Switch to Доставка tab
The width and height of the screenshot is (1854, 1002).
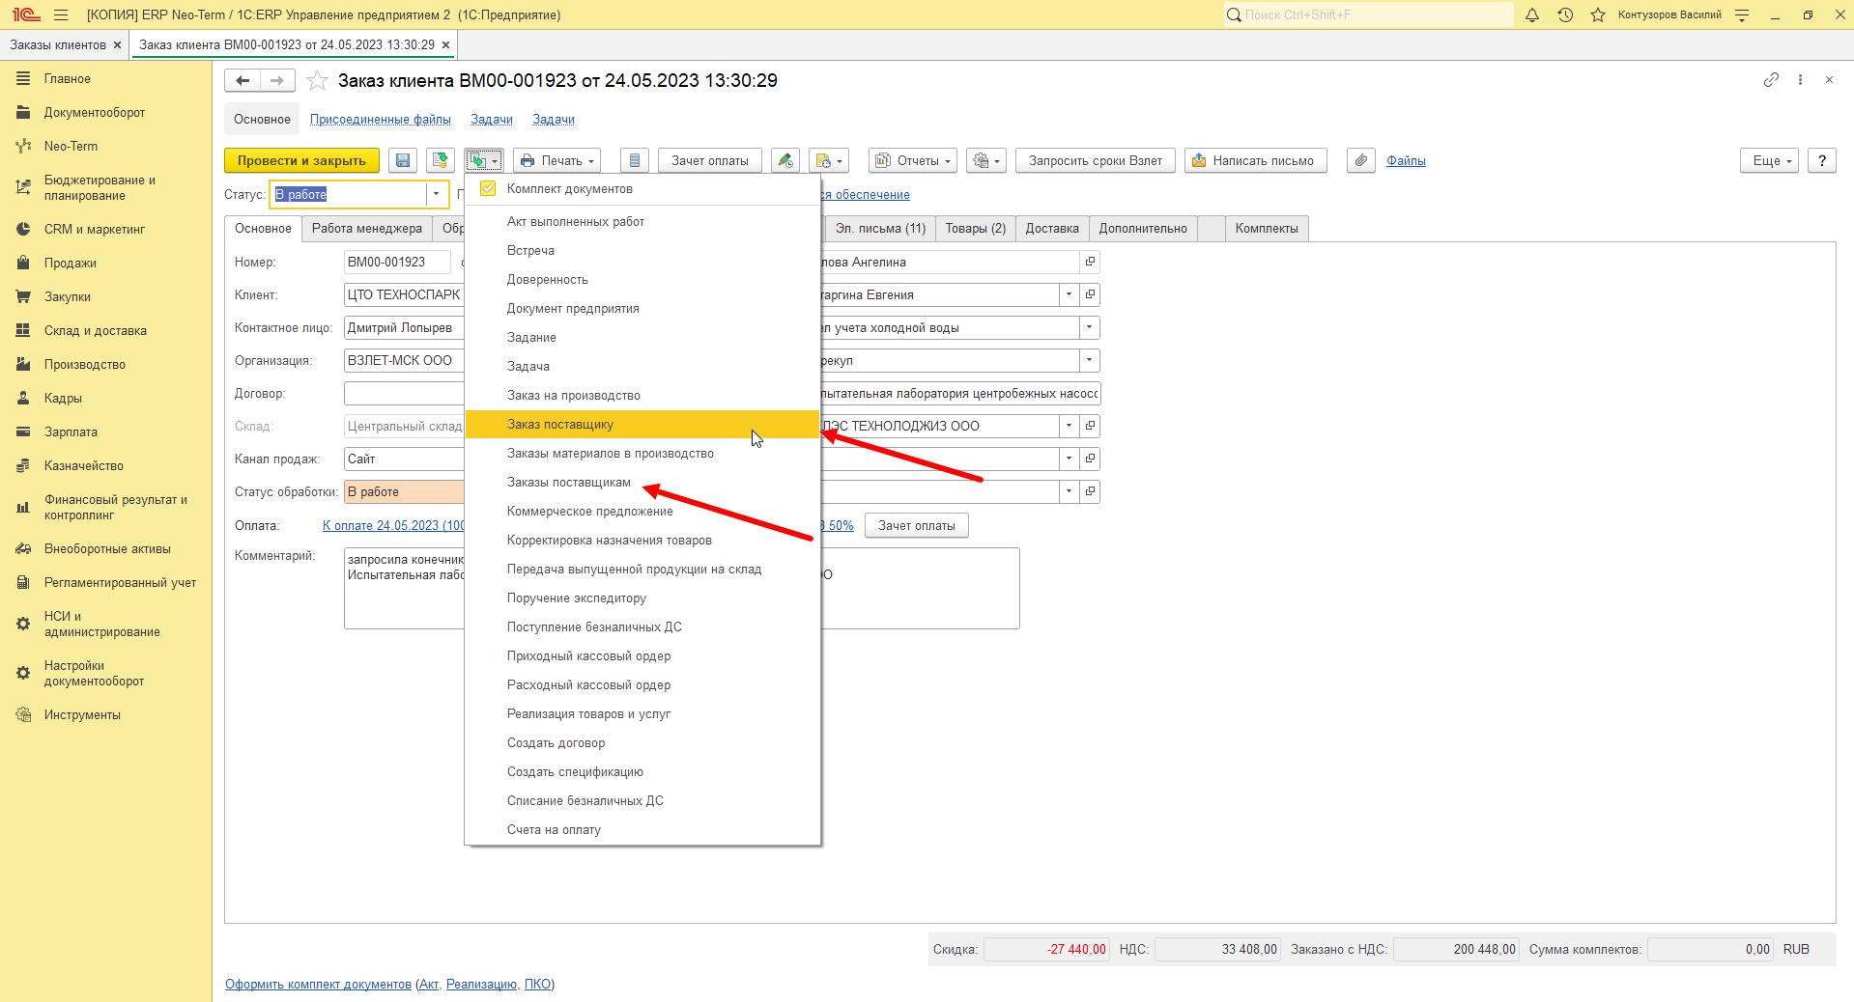point(1052,228)
